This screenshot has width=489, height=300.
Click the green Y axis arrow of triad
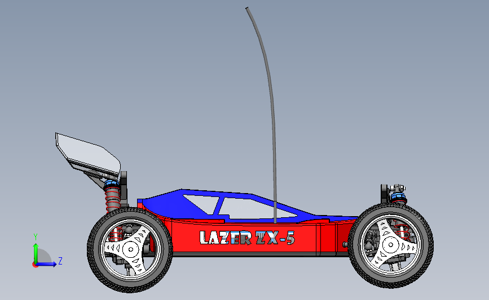click(x=36, y=253)
